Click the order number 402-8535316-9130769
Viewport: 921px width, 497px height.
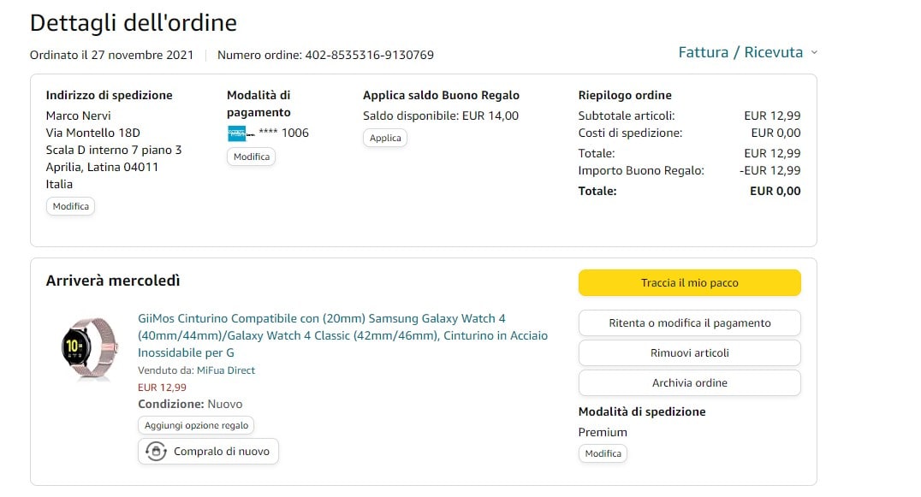[x=369, y=55]
